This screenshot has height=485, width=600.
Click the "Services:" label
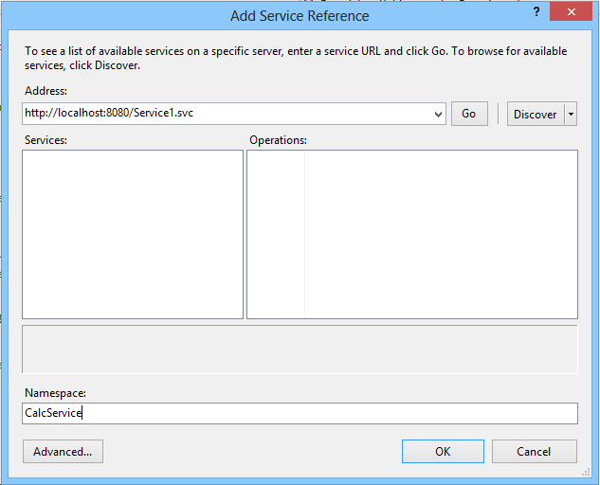click(45, 140)
